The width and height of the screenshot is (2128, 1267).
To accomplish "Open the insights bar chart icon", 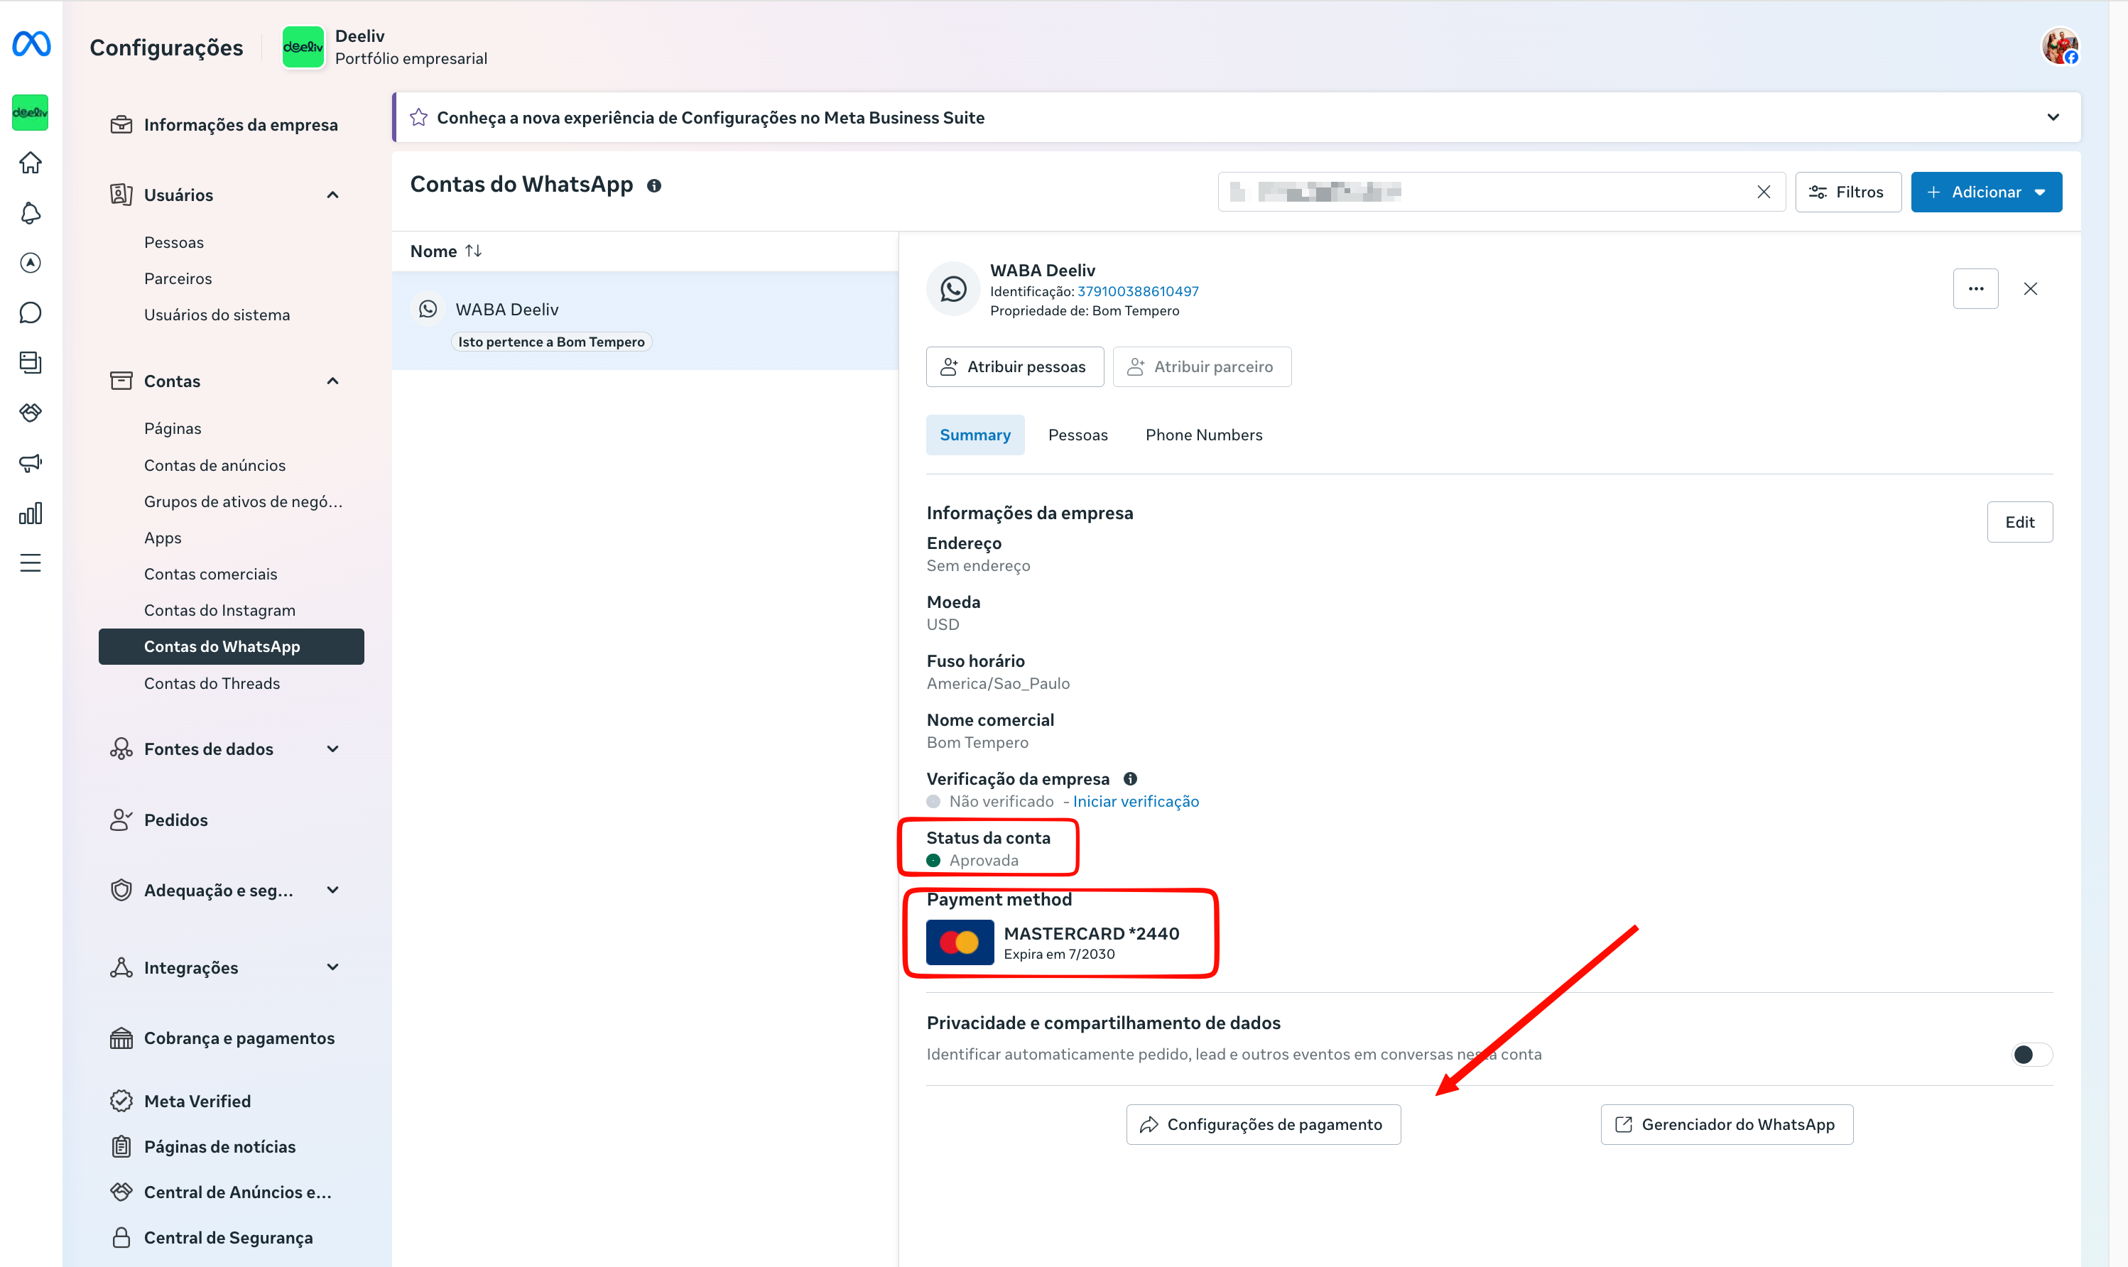I will click(31, 513).
